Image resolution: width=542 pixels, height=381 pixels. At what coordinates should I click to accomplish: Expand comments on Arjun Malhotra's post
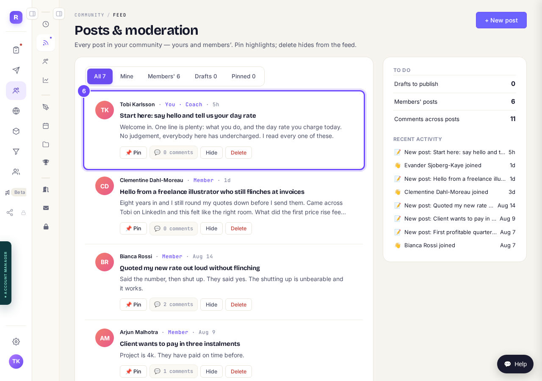174,371
